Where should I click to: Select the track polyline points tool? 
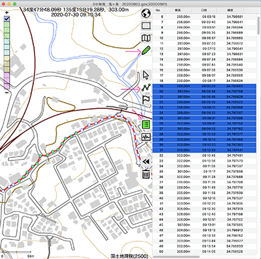[x=146, y=87]
